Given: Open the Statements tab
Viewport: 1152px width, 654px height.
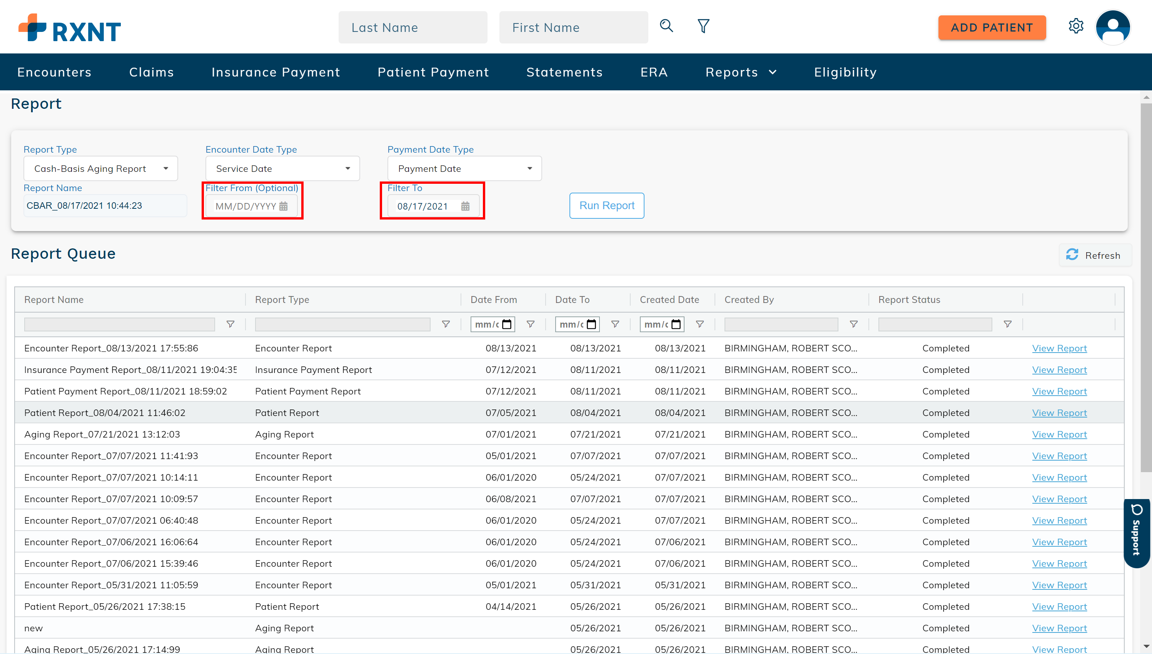Looking at the screenshot, I should coord(564,72).
